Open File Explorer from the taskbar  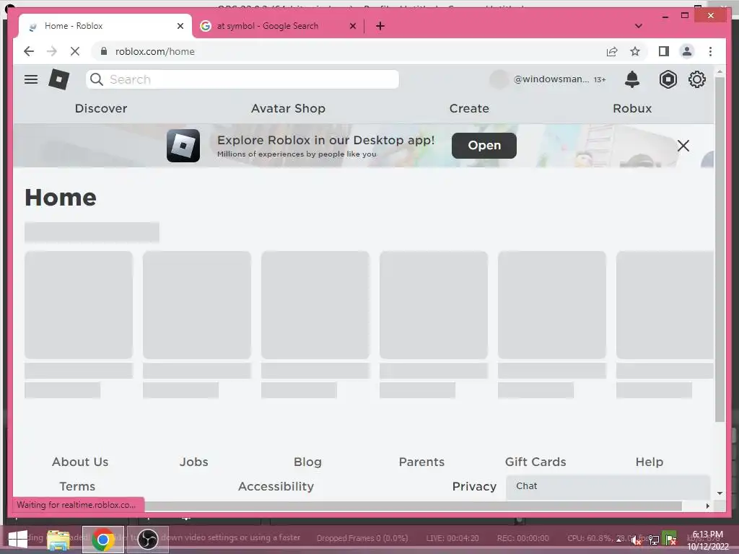pos(58,540)
